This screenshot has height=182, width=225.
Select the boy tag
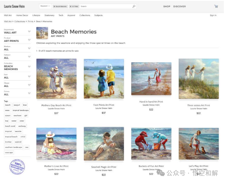pyautogui.click(x=6, y=121)
